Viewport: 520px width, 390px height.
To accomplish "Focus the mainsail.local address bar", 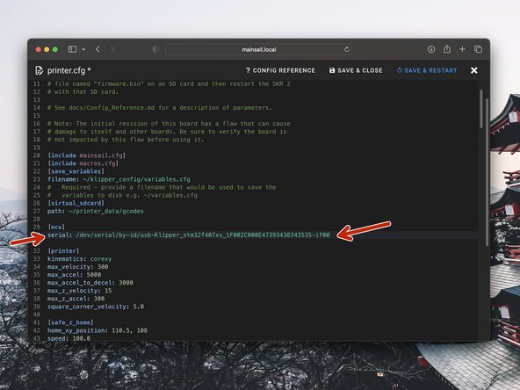I will point(258,49).
